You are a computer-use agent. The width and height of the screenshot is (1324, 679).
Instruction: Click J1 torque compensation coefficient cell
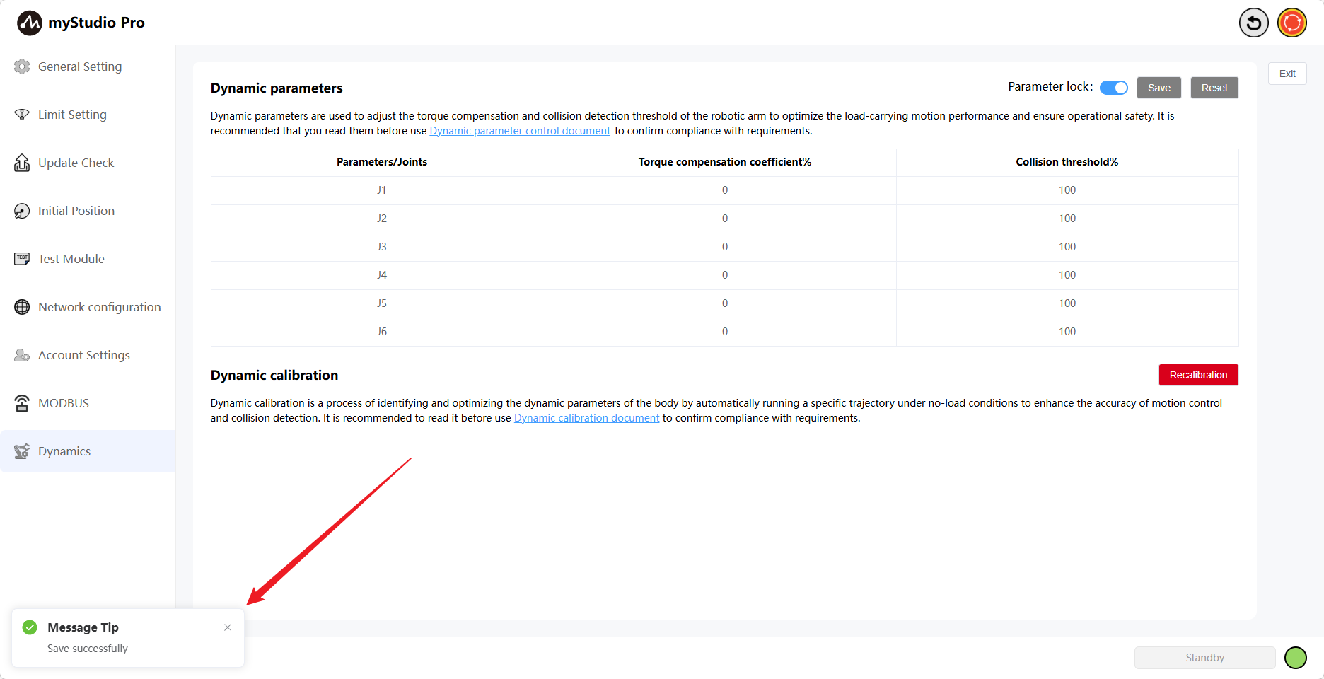(x=724, y=190)
